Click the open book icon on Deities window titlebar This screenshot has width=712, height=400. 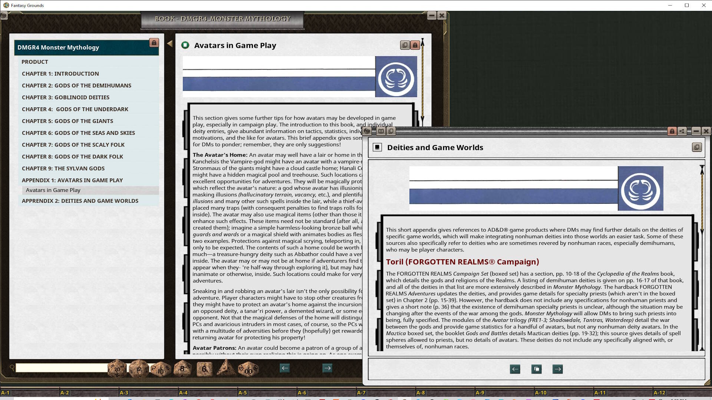381,131
